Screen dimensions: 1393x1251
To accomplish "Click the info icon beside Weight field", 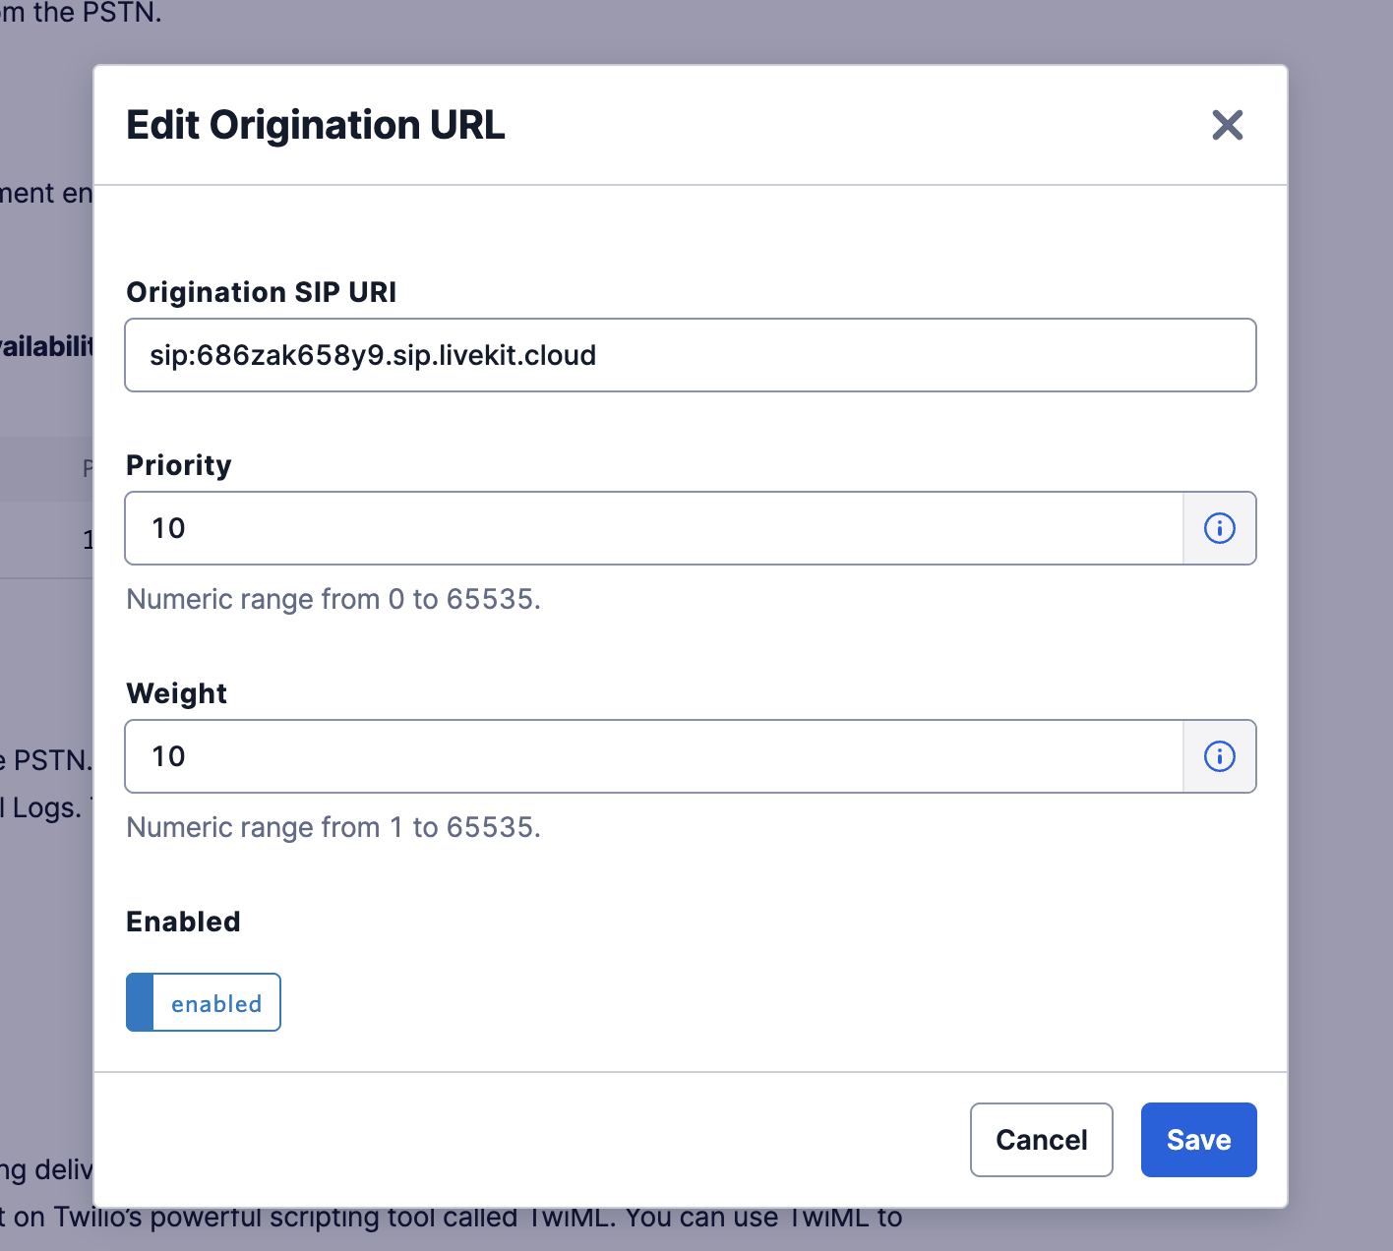I will pos(1219,756).
